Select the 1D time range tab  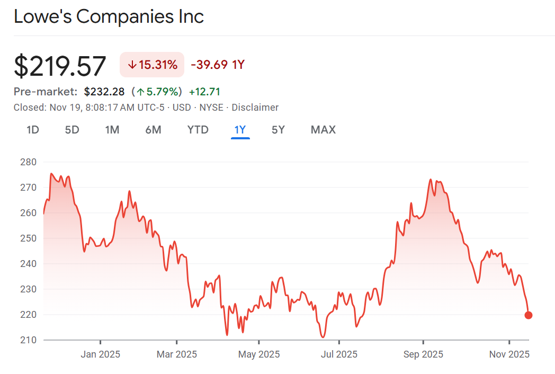pyautogui.click(x=33, y=130)
